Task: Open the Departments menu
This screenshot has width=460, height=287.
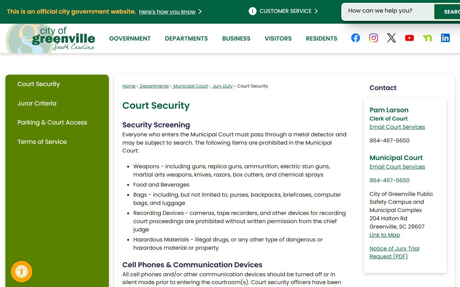Action: coord(186,38)
